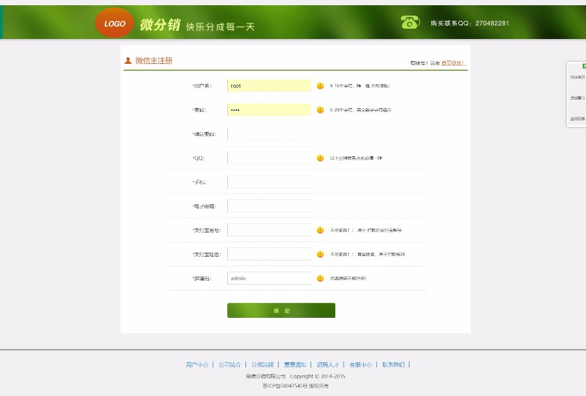The width and height of the screenshot is (586, 396).
Task: Click the warning icon beside the invitation code field
Action: pyautogui.click(x=319, y=277)
